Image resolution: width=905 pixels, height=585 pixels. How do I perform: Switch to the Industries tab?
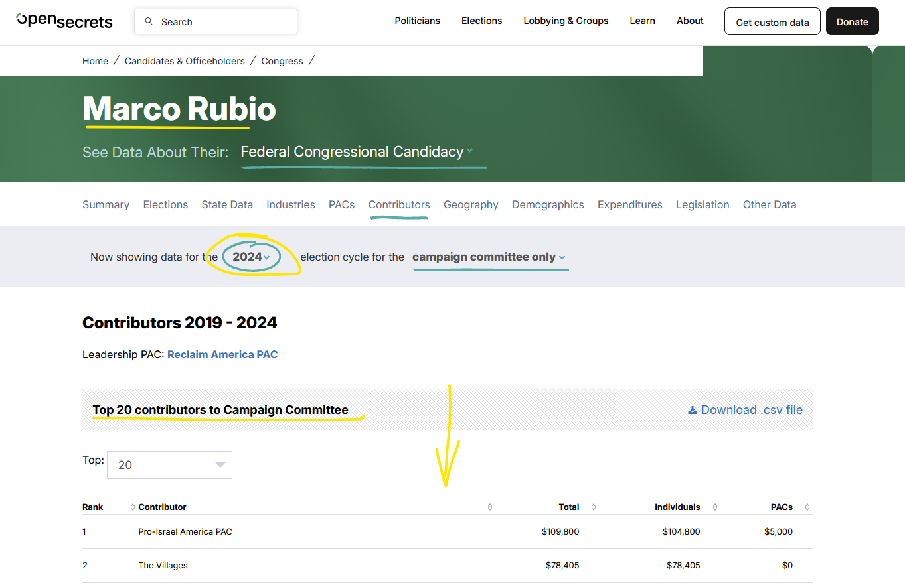pos(291,205)
